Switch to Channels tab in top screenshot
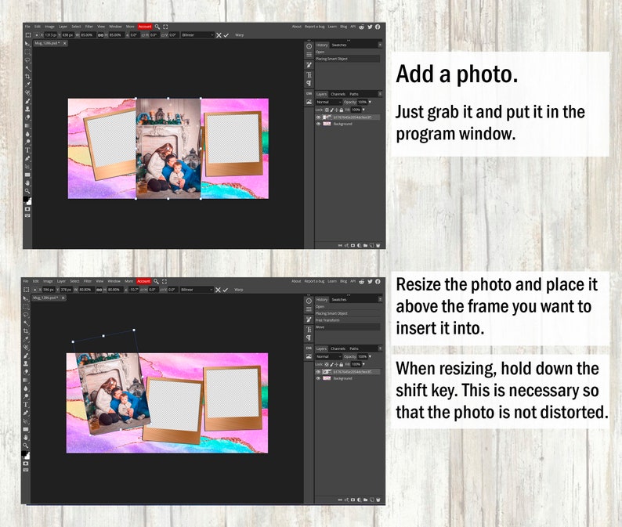 point(338,94)
